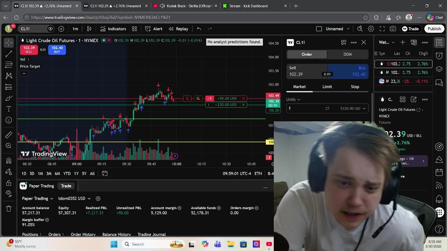The height and width of the screenshot is (251, 447).
Task: Open the alerts clock panel
Action: (x=439, y=56)
